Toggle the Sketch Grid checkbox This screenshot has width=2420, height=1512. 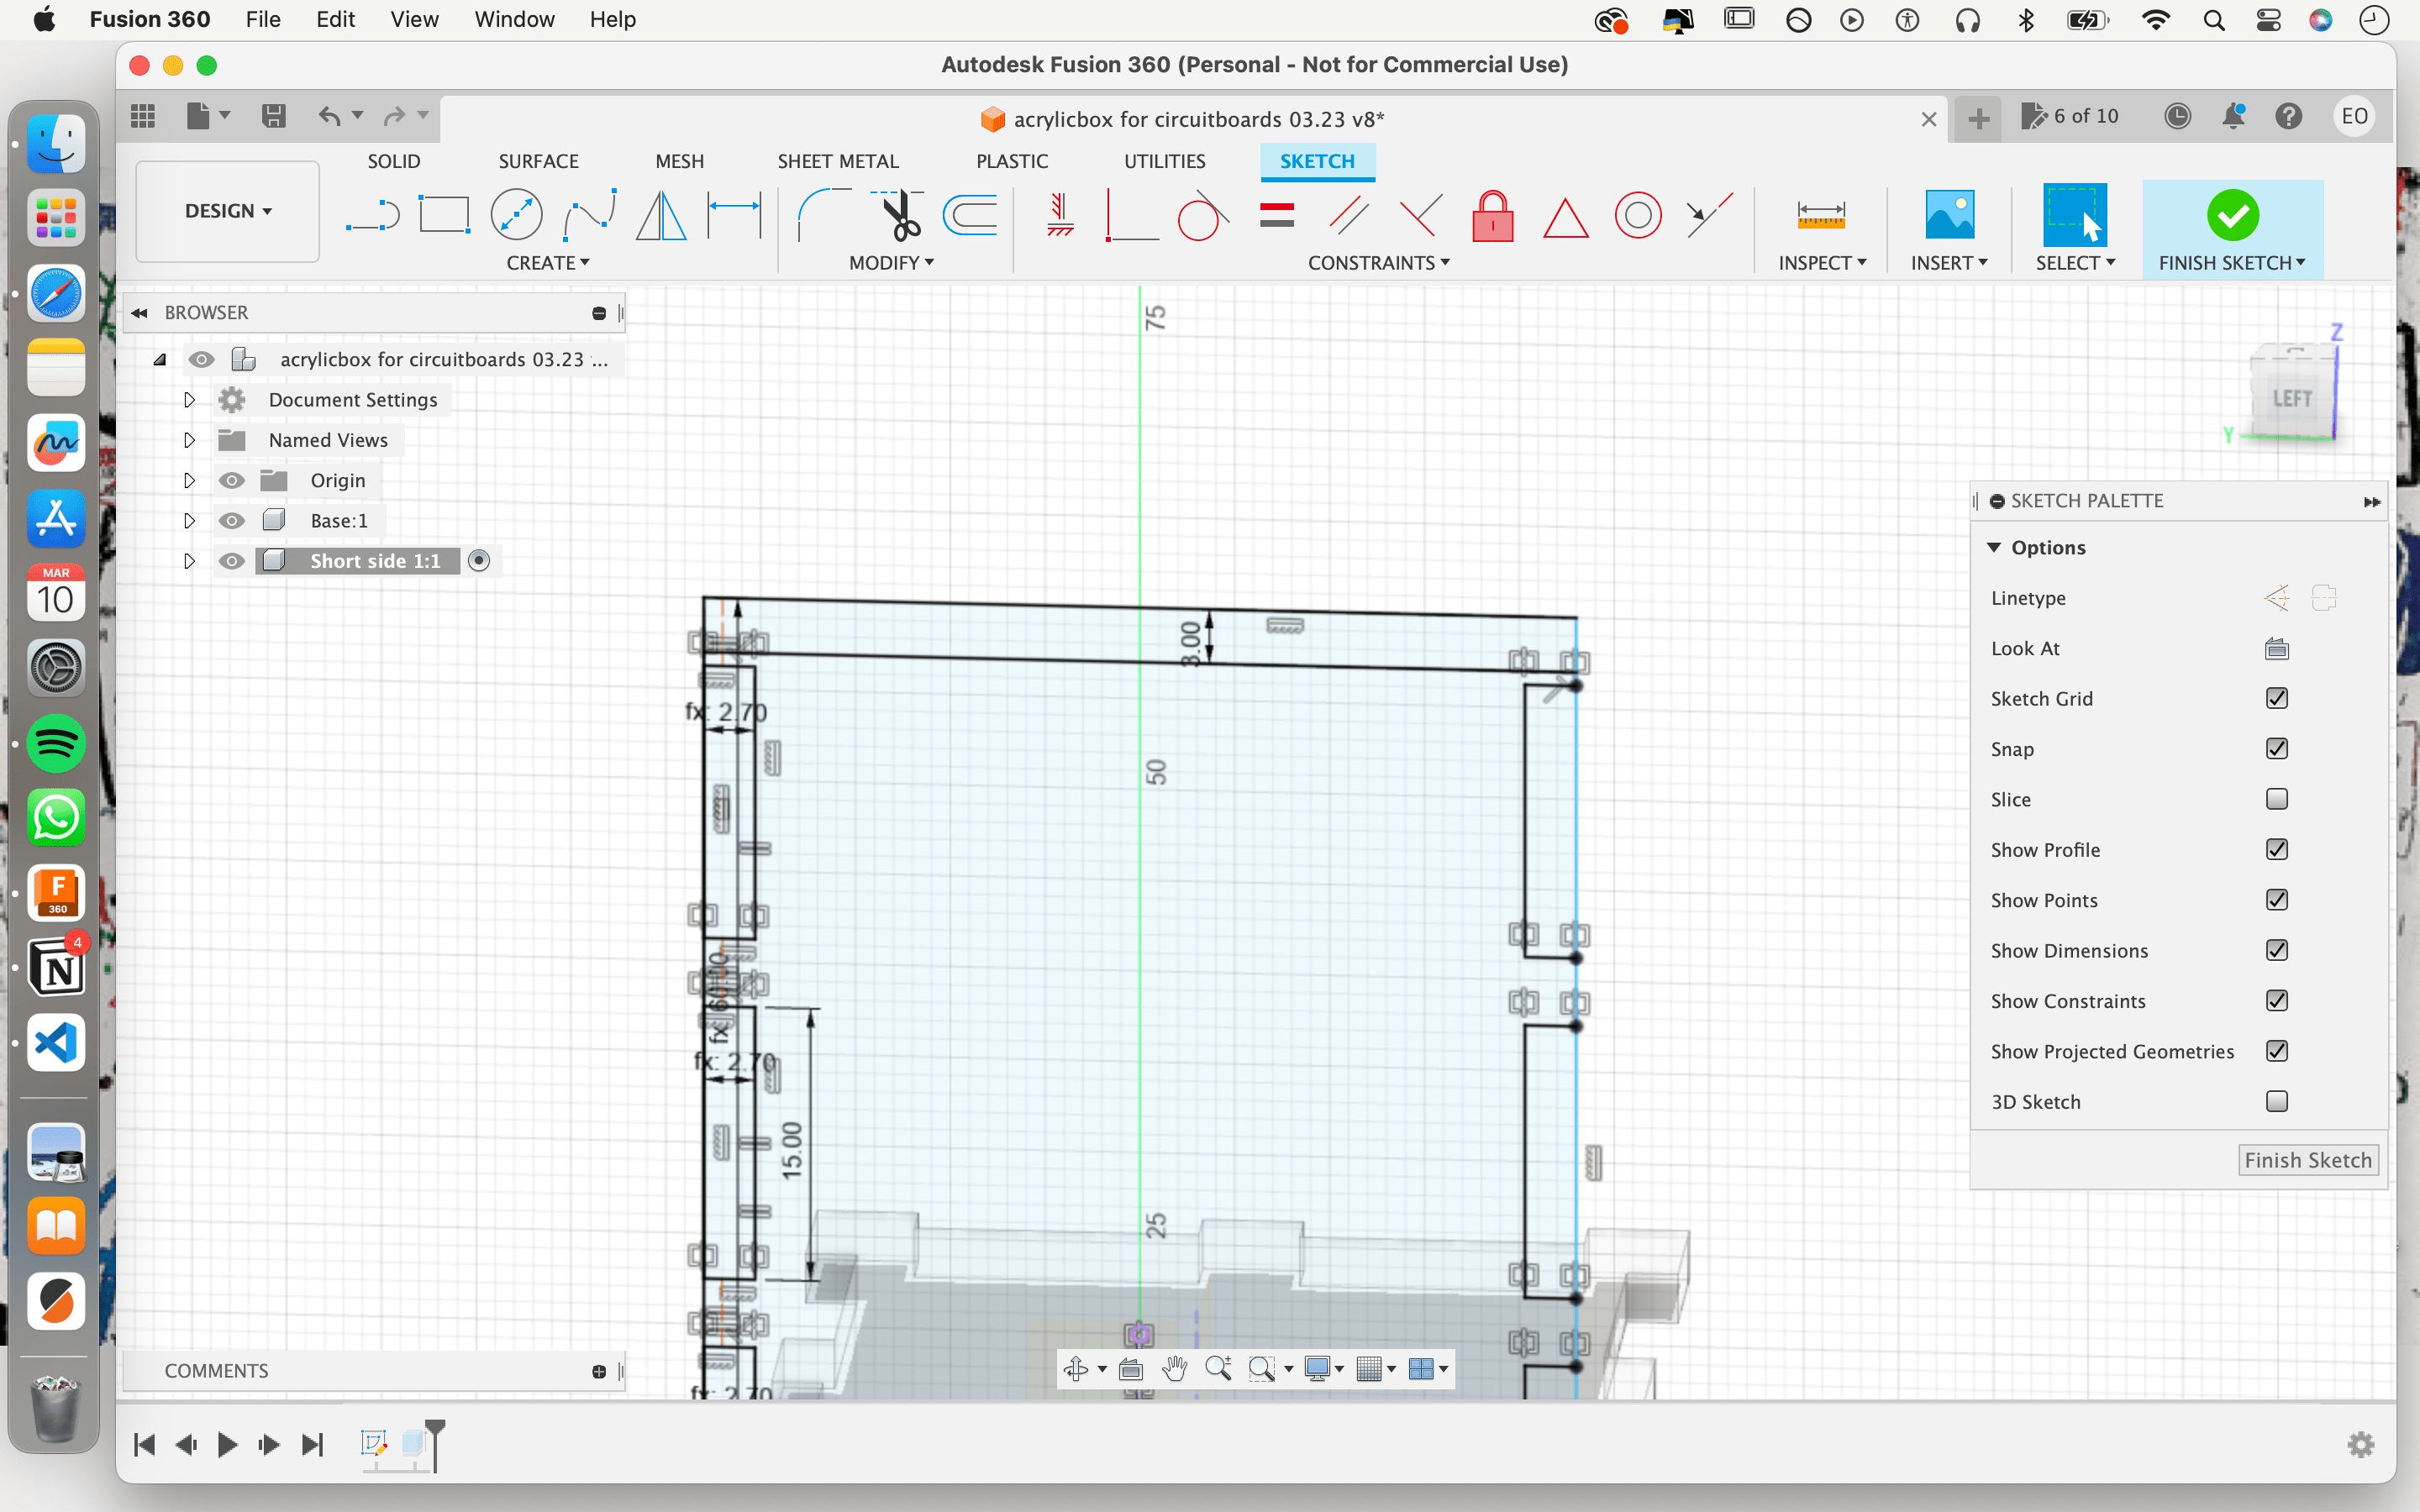[2277, 699]
